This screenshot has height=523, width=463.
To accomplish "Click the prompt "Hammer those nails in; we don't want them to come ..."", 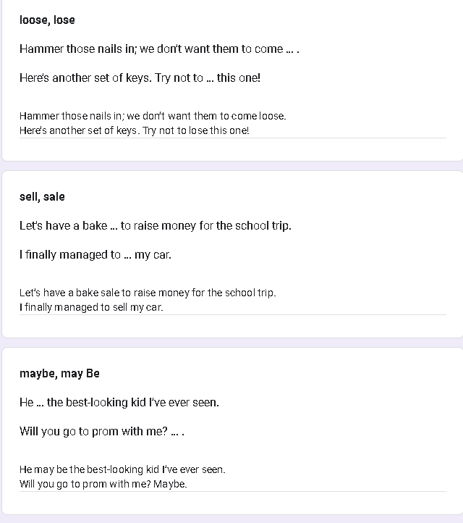I will 159,49.
